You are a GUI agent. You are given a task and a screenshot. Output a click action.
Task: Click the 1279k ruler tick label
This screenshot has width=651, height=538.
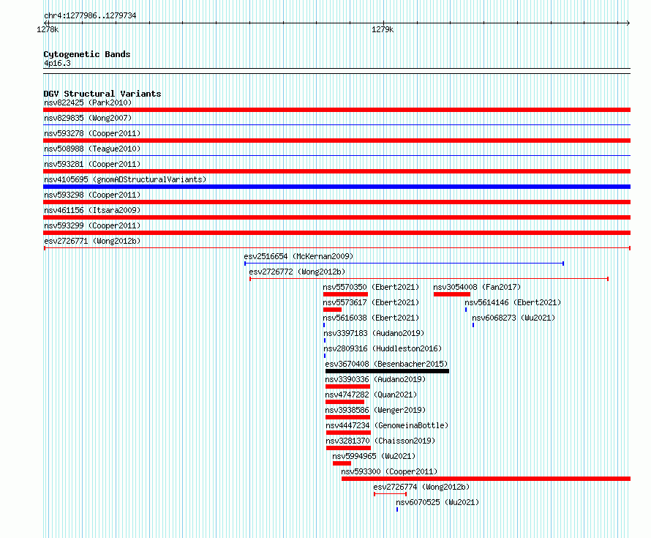[383, 29]
